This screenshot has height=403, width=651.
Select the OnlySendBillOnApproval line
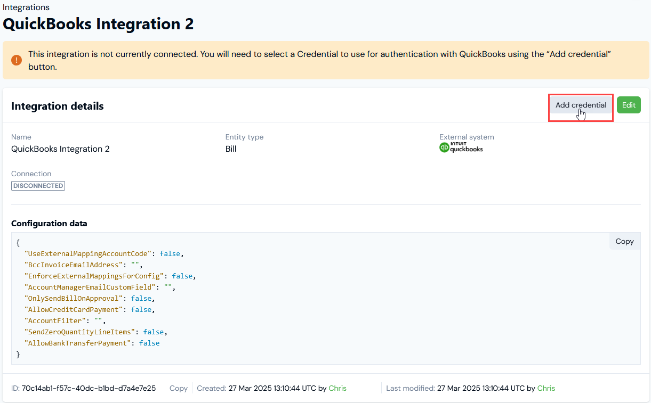point(90,299)
